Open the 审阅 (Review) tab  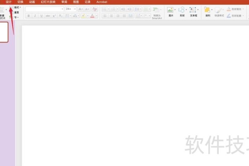coord(64,2)
